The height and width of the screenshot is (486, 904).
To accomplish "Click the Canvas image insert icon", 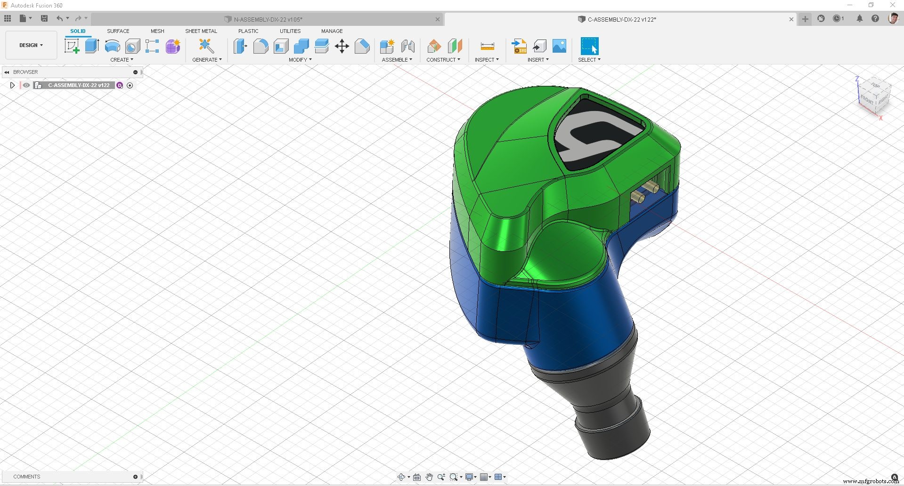I will [559, 46].
